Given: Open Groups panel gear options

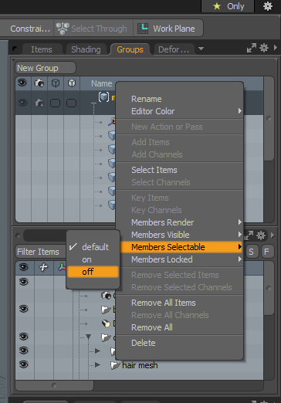Looking at the screenshot, I should pyautogui.click(x=264, y=48).
